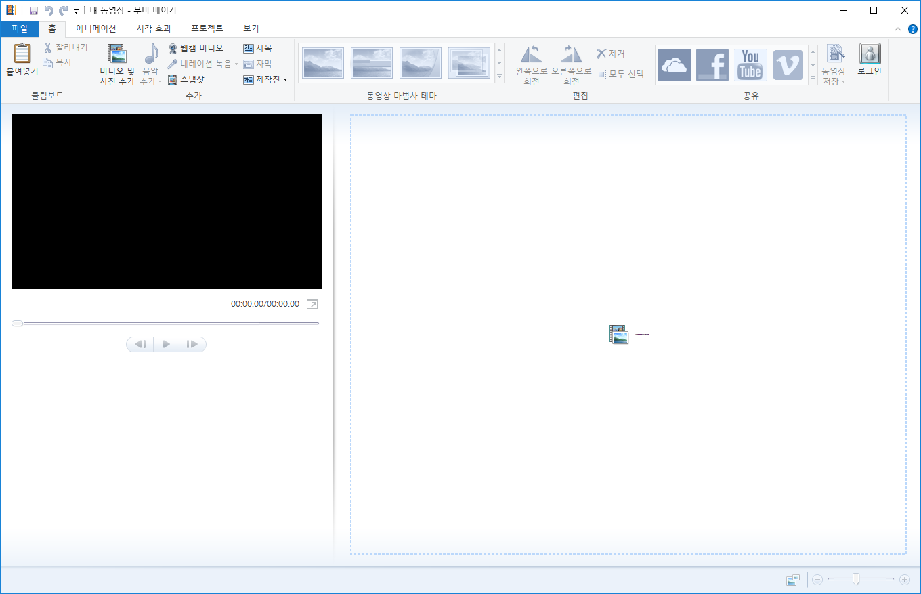Switch to the Animations (애니메이션) tab
921x594 pixels.
[x=95, y=28]
